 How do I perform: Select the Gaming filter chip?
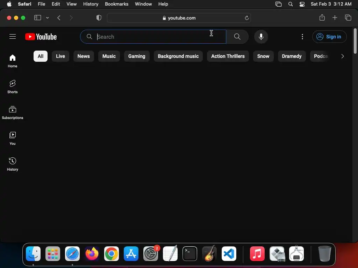(x=137, y=56)
